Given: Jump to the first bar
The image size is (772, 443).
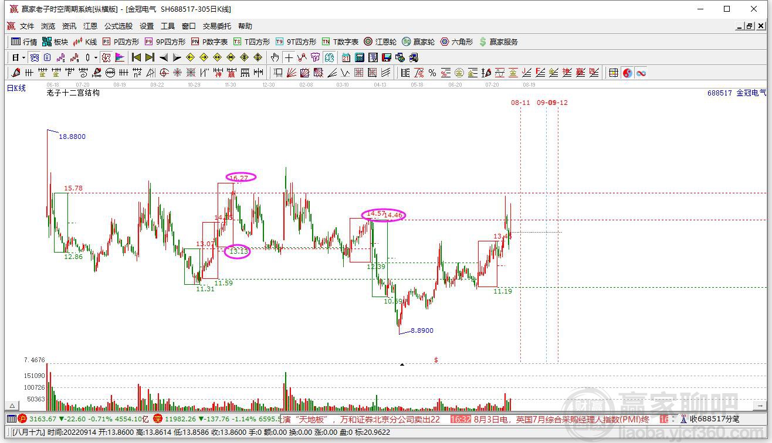Looking at the screenshot, I should [x=136, y=57].
